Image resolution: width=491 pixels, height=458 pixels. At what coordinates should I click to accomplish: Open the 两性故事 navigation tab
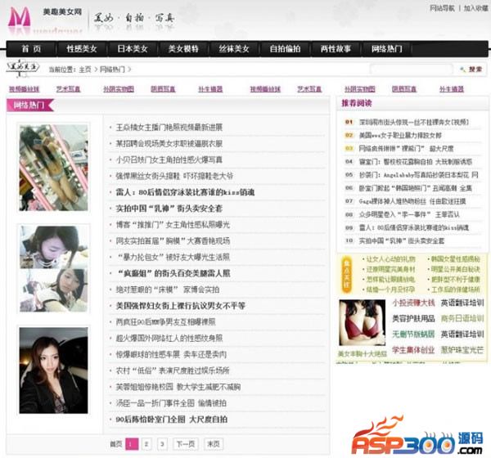tap(336, 49)
